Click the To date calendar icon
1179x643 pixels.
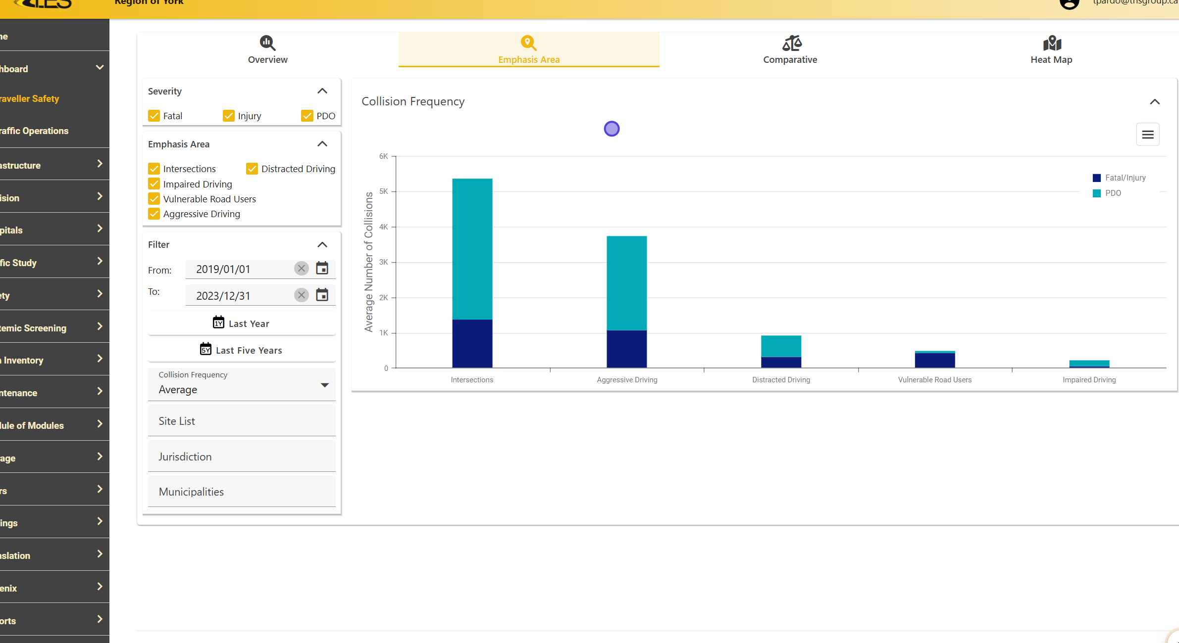coord(322,295)
